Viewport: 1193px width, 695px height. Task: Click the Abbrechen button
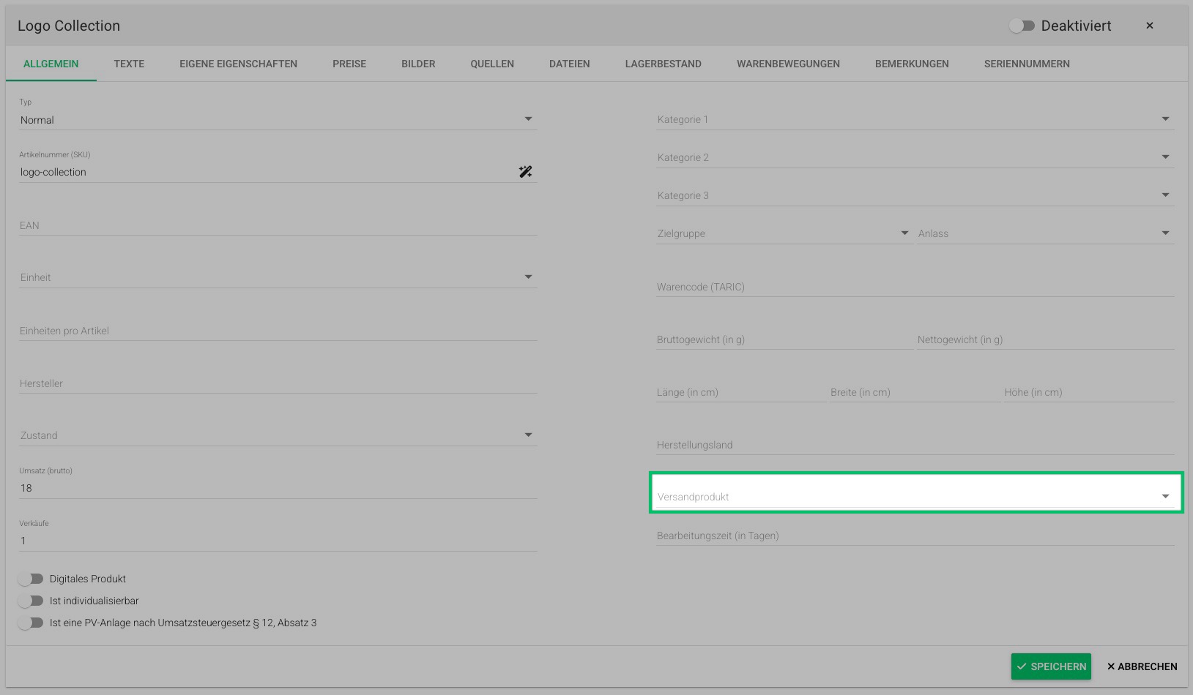coord(1142,666)
